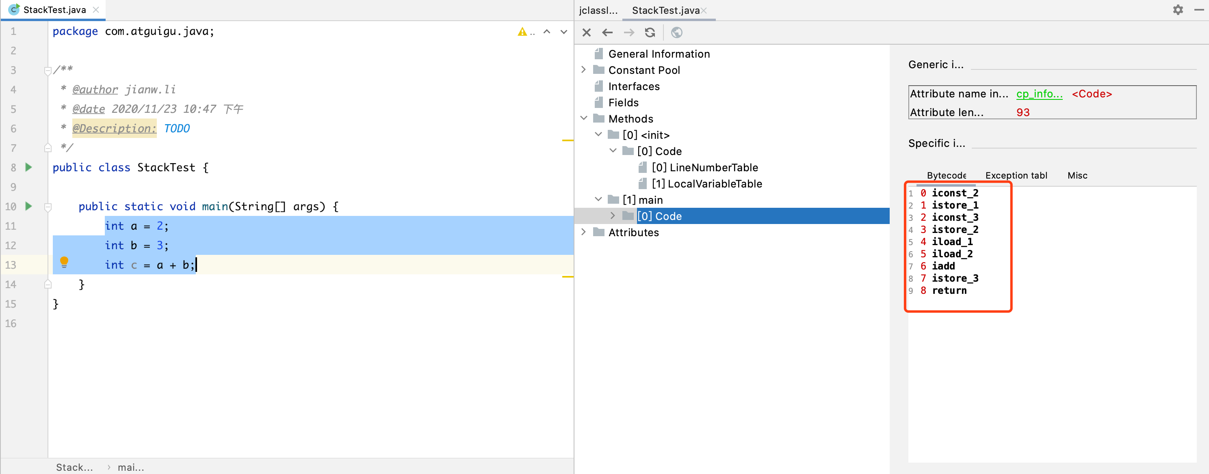Close StackTest.java tab in jclasslib panel
Screen dimensions: 1209x474
pos(704,11)
